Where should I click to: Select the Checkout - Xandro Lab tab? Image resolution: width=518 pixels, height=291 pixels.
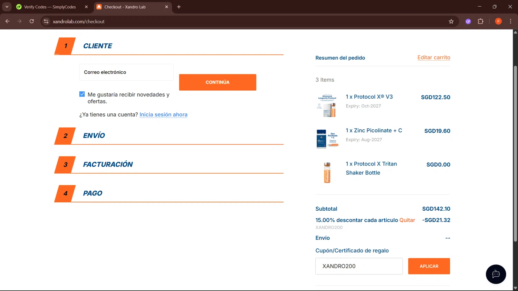pos(133,7)
